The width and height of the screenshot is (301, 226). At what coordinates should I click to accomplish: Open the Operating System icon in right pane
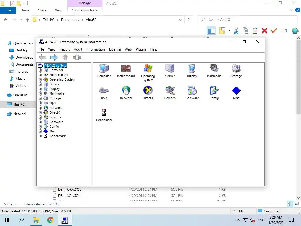148,73
